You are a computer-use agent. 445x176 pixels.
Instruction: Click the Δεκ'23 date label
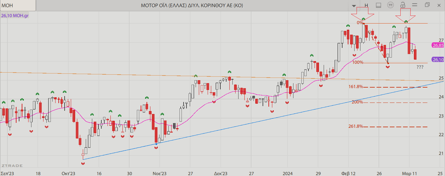(x=221, y=173)
